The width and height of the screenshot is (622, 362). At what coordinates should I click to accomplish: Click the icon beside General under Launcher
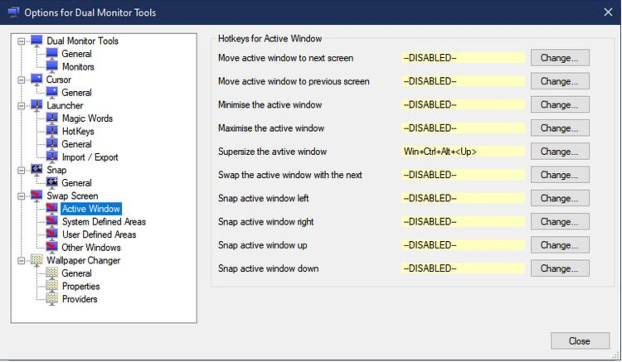point(52,144)
